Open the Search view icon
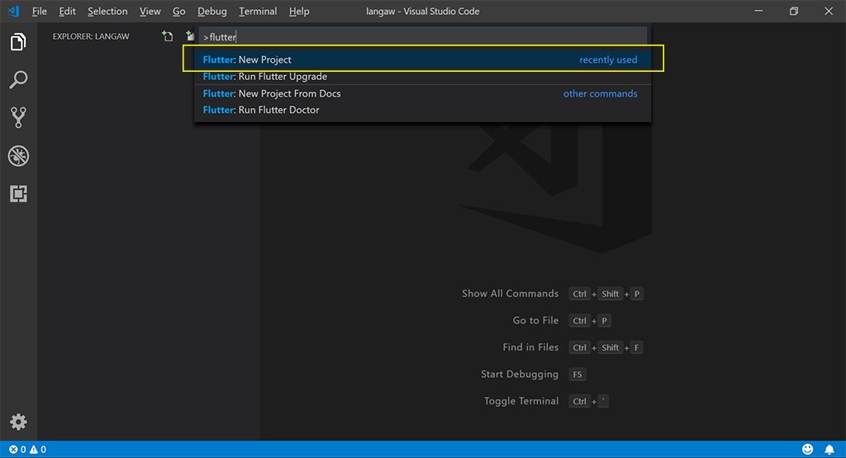The width and height of the screenshot is (846, 458). [18, 80]
